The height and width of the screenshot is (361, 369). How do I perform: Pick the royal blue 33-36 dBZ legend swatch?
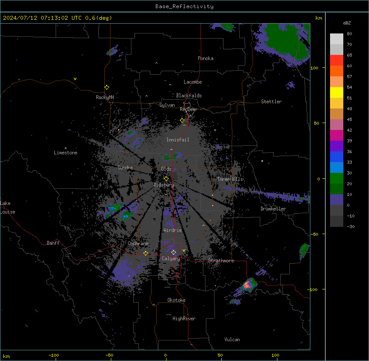(x=336, y=156)
